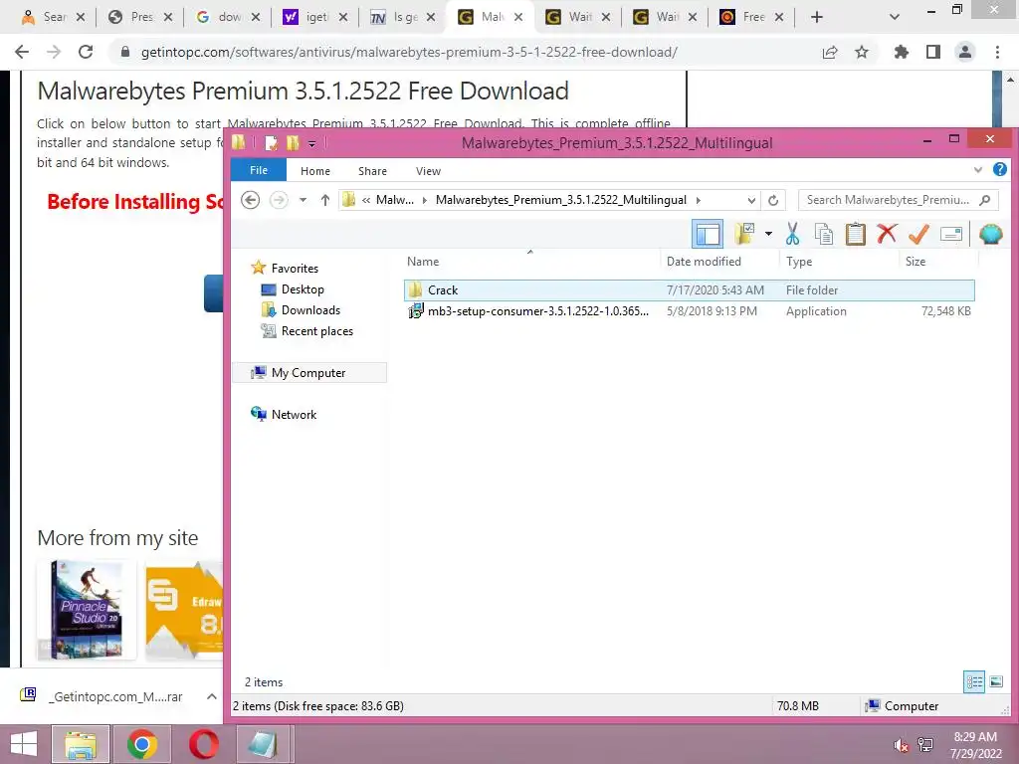Image resolution: width=1019 pixels, height=764 pixels.
Task: Go back in Chrome
Action: [22, 52]
